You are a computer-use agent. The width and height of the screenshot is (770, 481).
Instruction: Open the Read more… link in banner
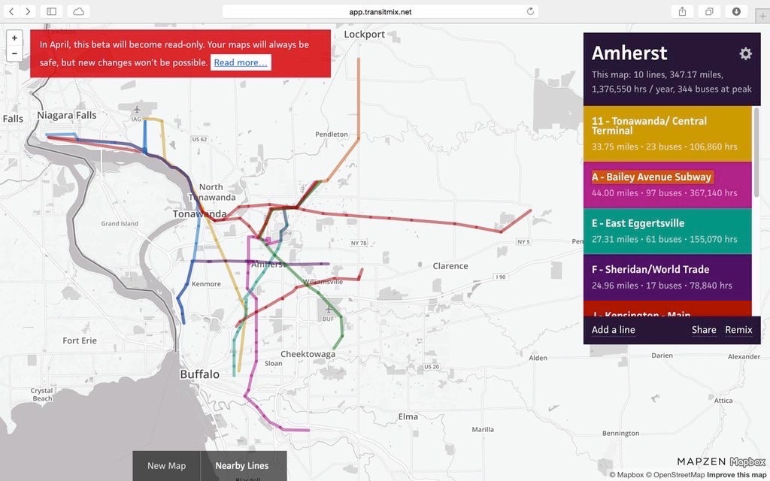pyautogui.click(x=241, y=62)
